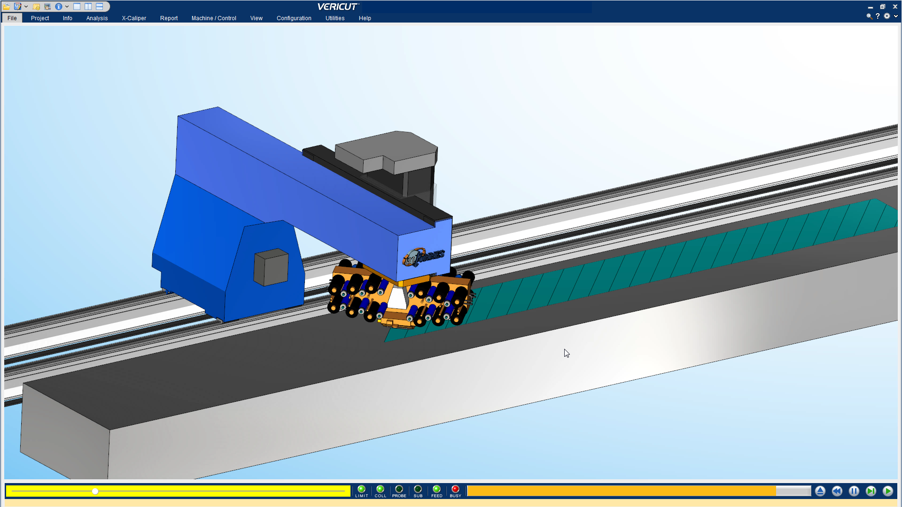Select stacked horizontal view layout icon

coord(100,7)
